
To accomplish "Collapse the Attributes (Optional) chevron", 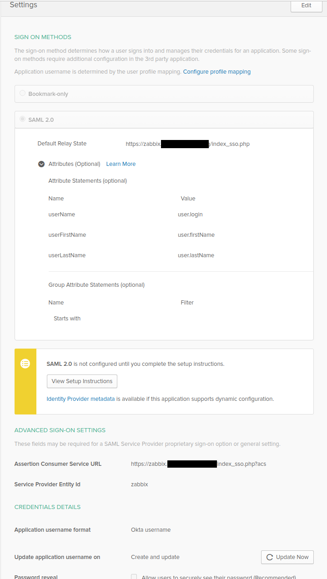I will pos(41,164).
